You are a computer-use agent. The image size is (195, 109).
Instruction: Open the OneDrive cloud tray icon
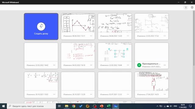168,106
